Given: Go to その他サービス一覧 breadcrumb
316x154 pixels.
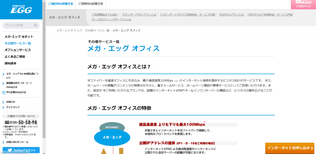Looking at the screenshot, I should tap(97, 30).
